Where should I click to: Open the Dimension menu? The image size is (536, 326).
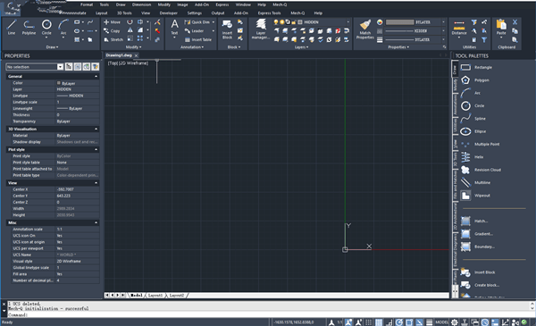click(x=141, y=4)
